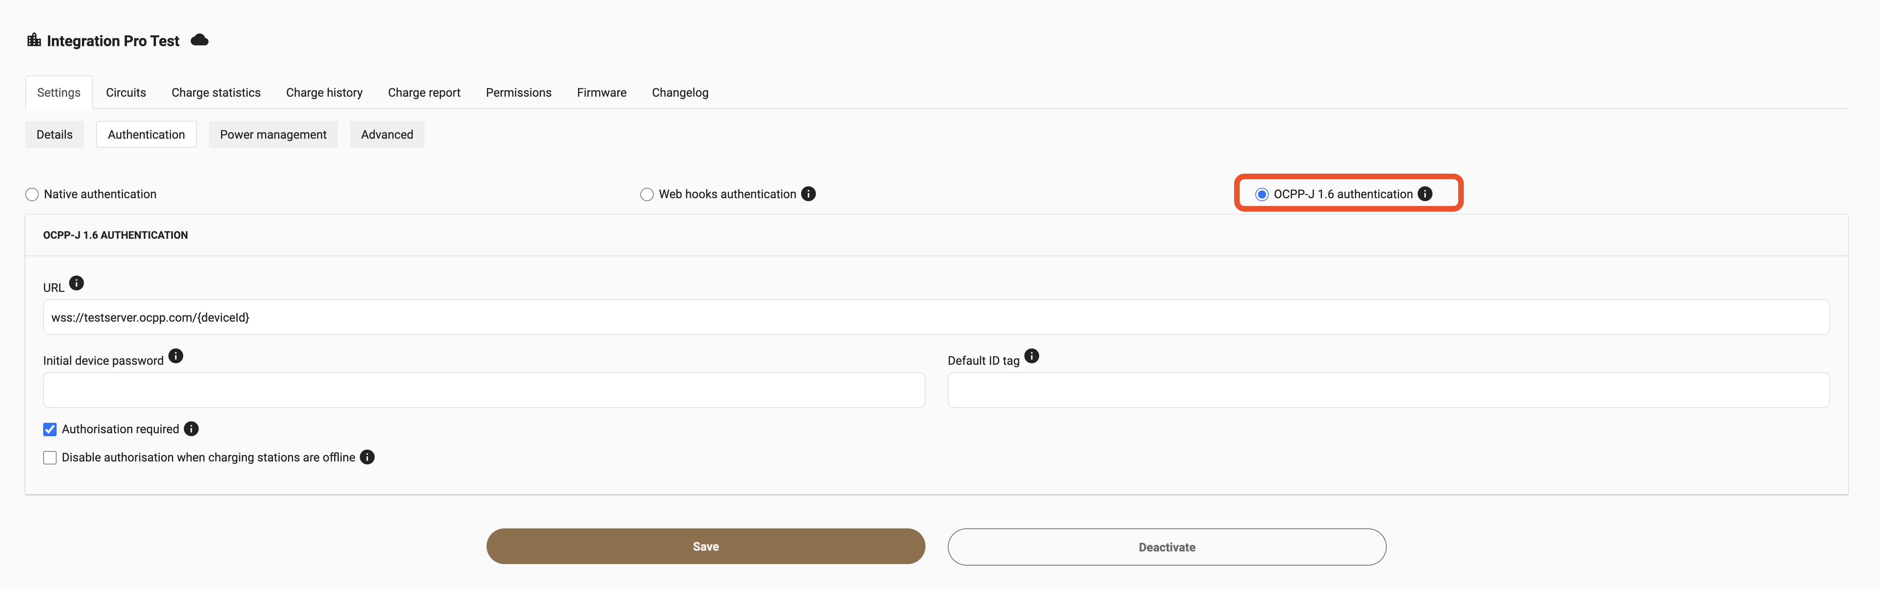Open the Charge history tab
The height and width of the screenshot is (589, 1880).
(324, 93)
